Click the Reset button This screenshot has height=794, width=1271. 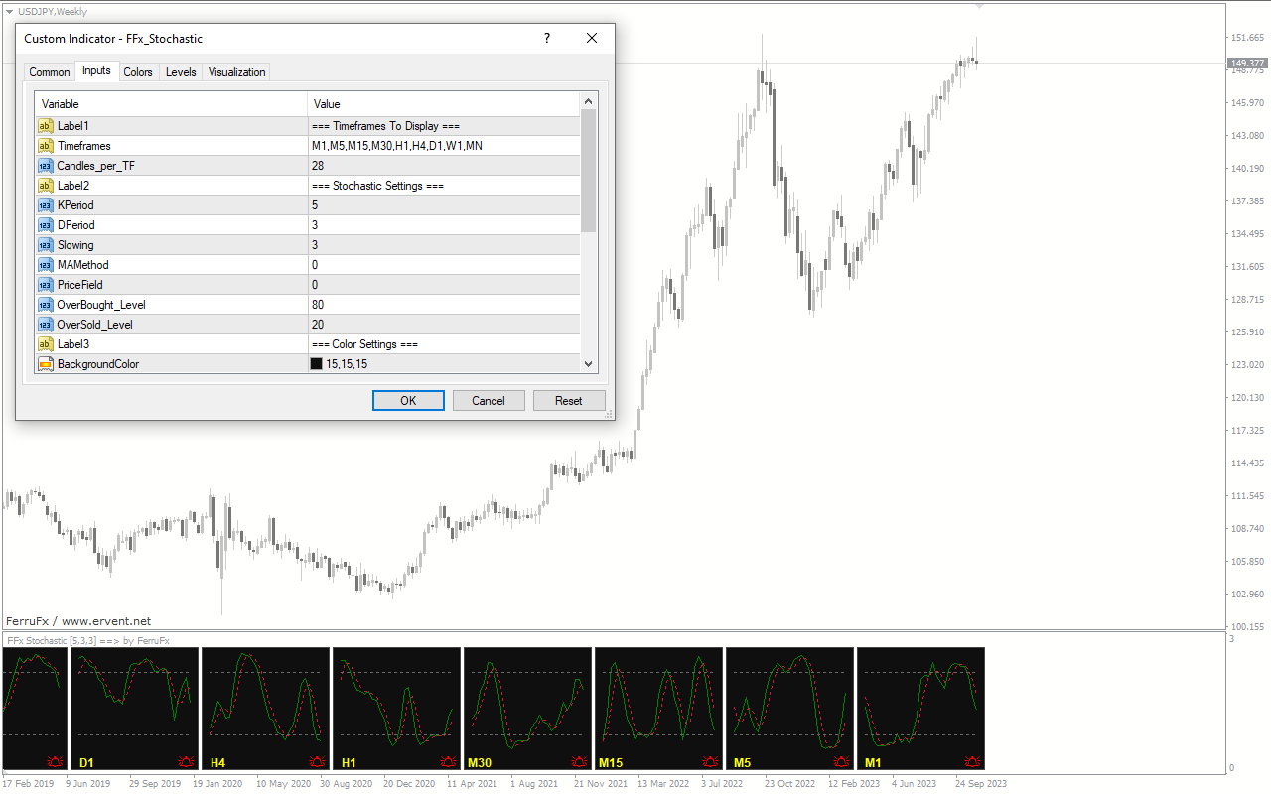coord(569,401)
